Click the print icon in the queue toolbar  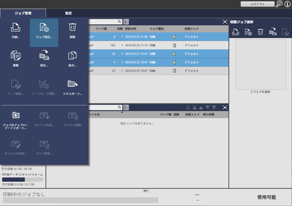click(x=188, y=108)
